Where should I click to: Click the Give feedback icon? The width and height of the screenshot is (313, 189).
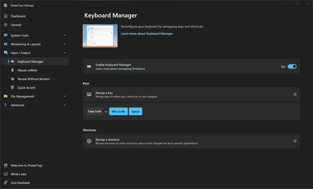pyautogui.click(x=6, y=183)
